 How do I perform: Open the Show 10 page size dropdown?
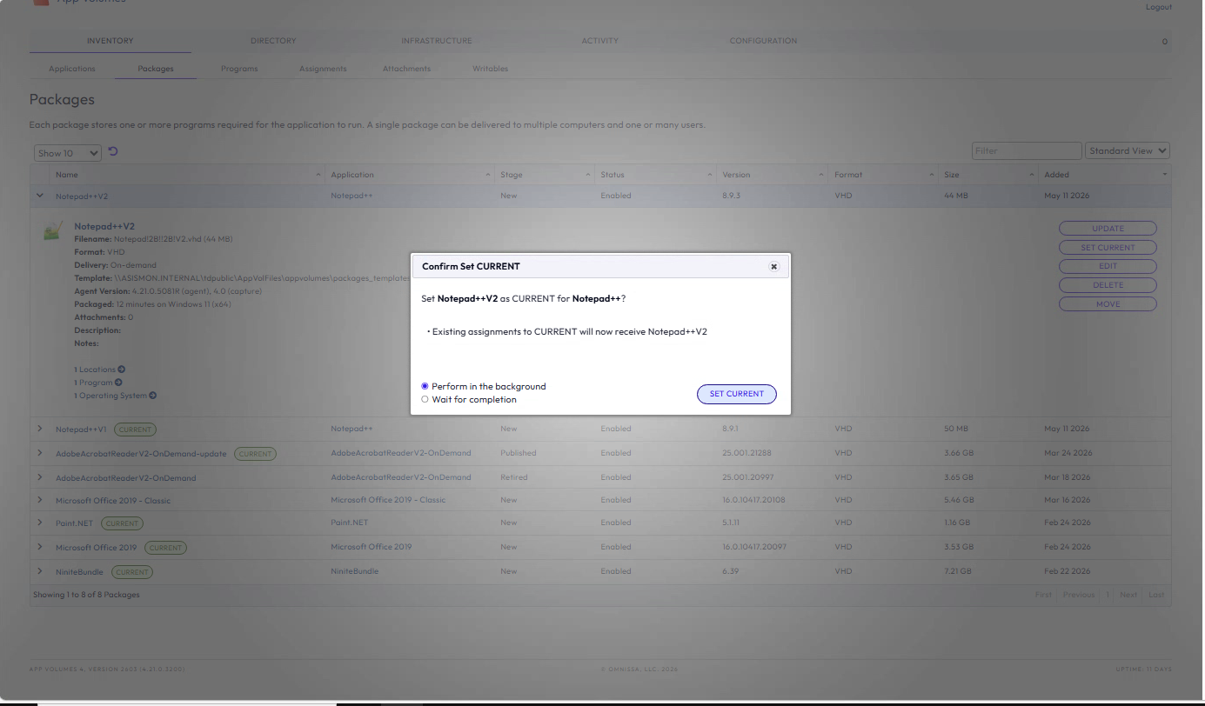68,153
